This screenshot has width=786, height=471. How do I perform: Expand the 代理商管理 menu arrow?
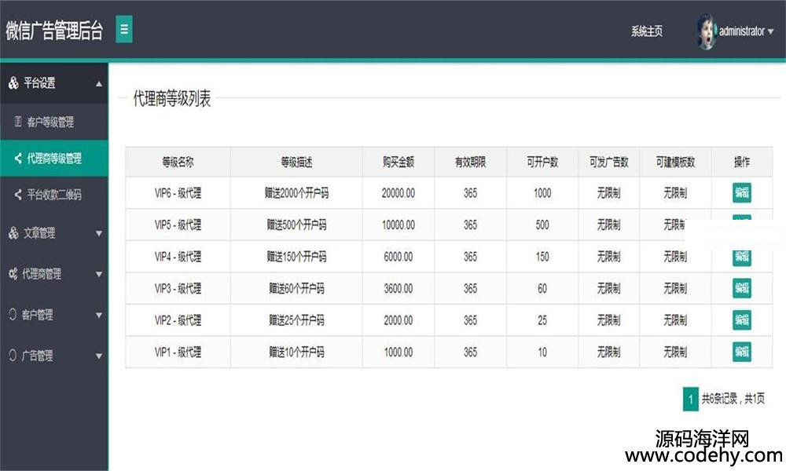[x=98, y=274]
